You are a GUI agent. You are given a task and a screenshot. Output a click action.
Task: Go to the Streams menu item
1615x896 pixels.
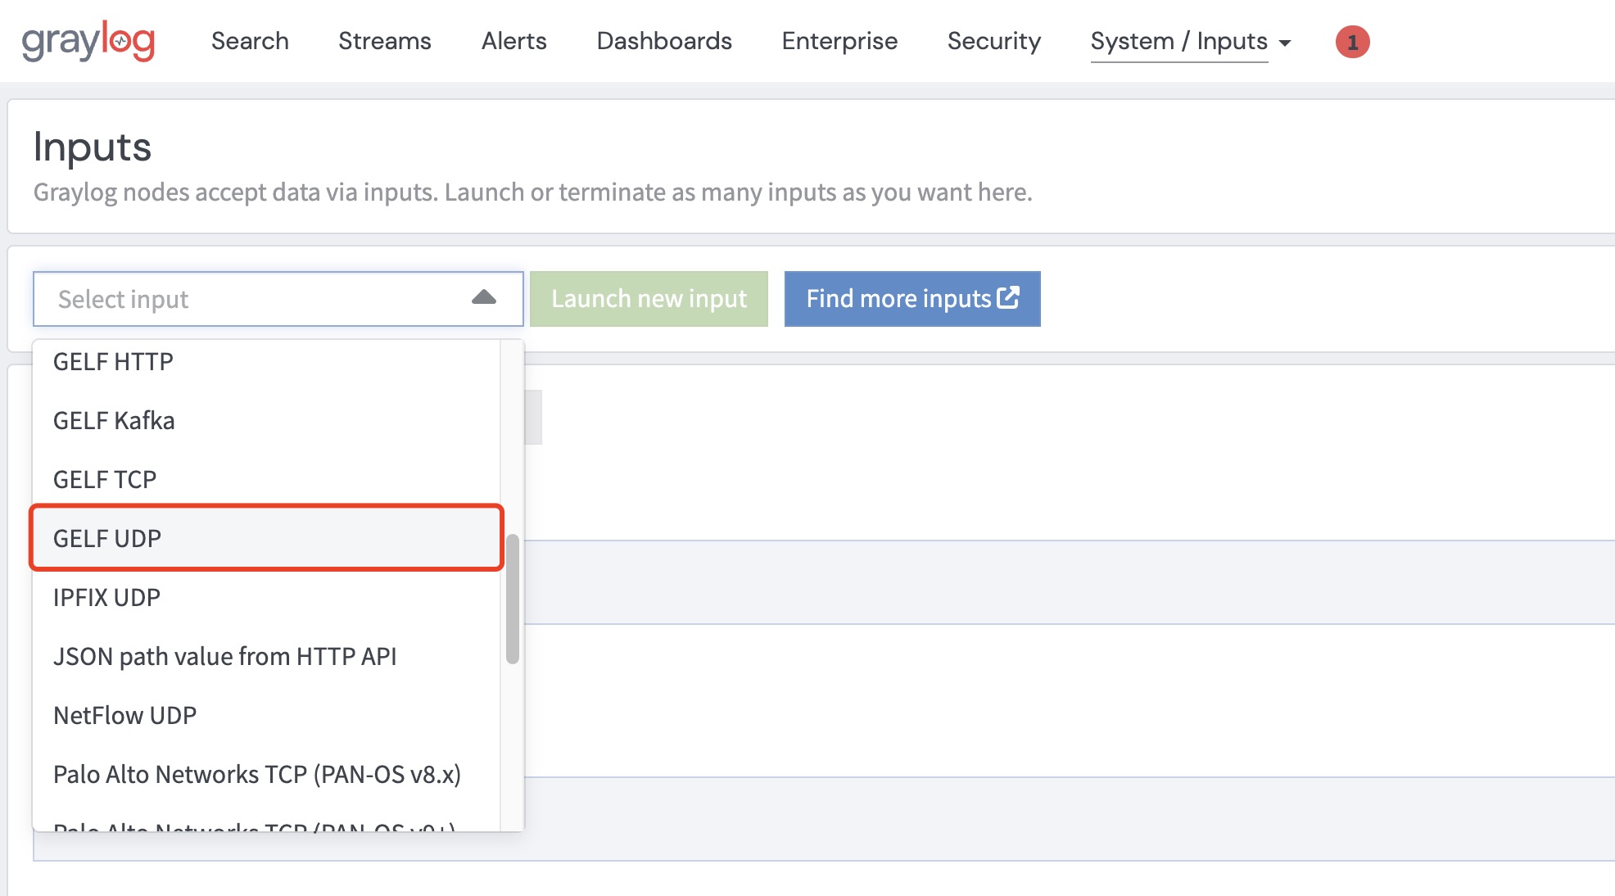point(385,41)
